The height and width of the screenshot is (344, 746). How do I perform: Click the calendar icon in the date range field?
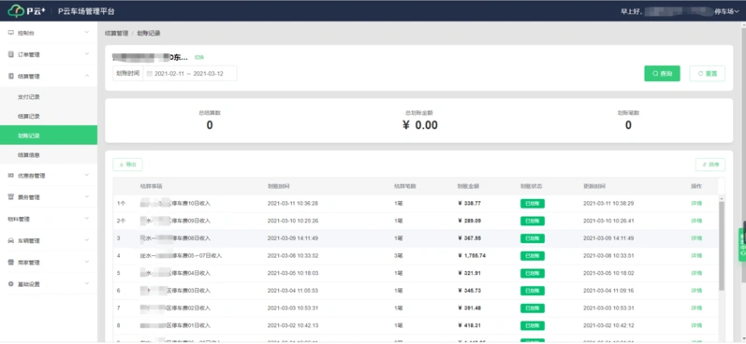[x=150, y=74]
